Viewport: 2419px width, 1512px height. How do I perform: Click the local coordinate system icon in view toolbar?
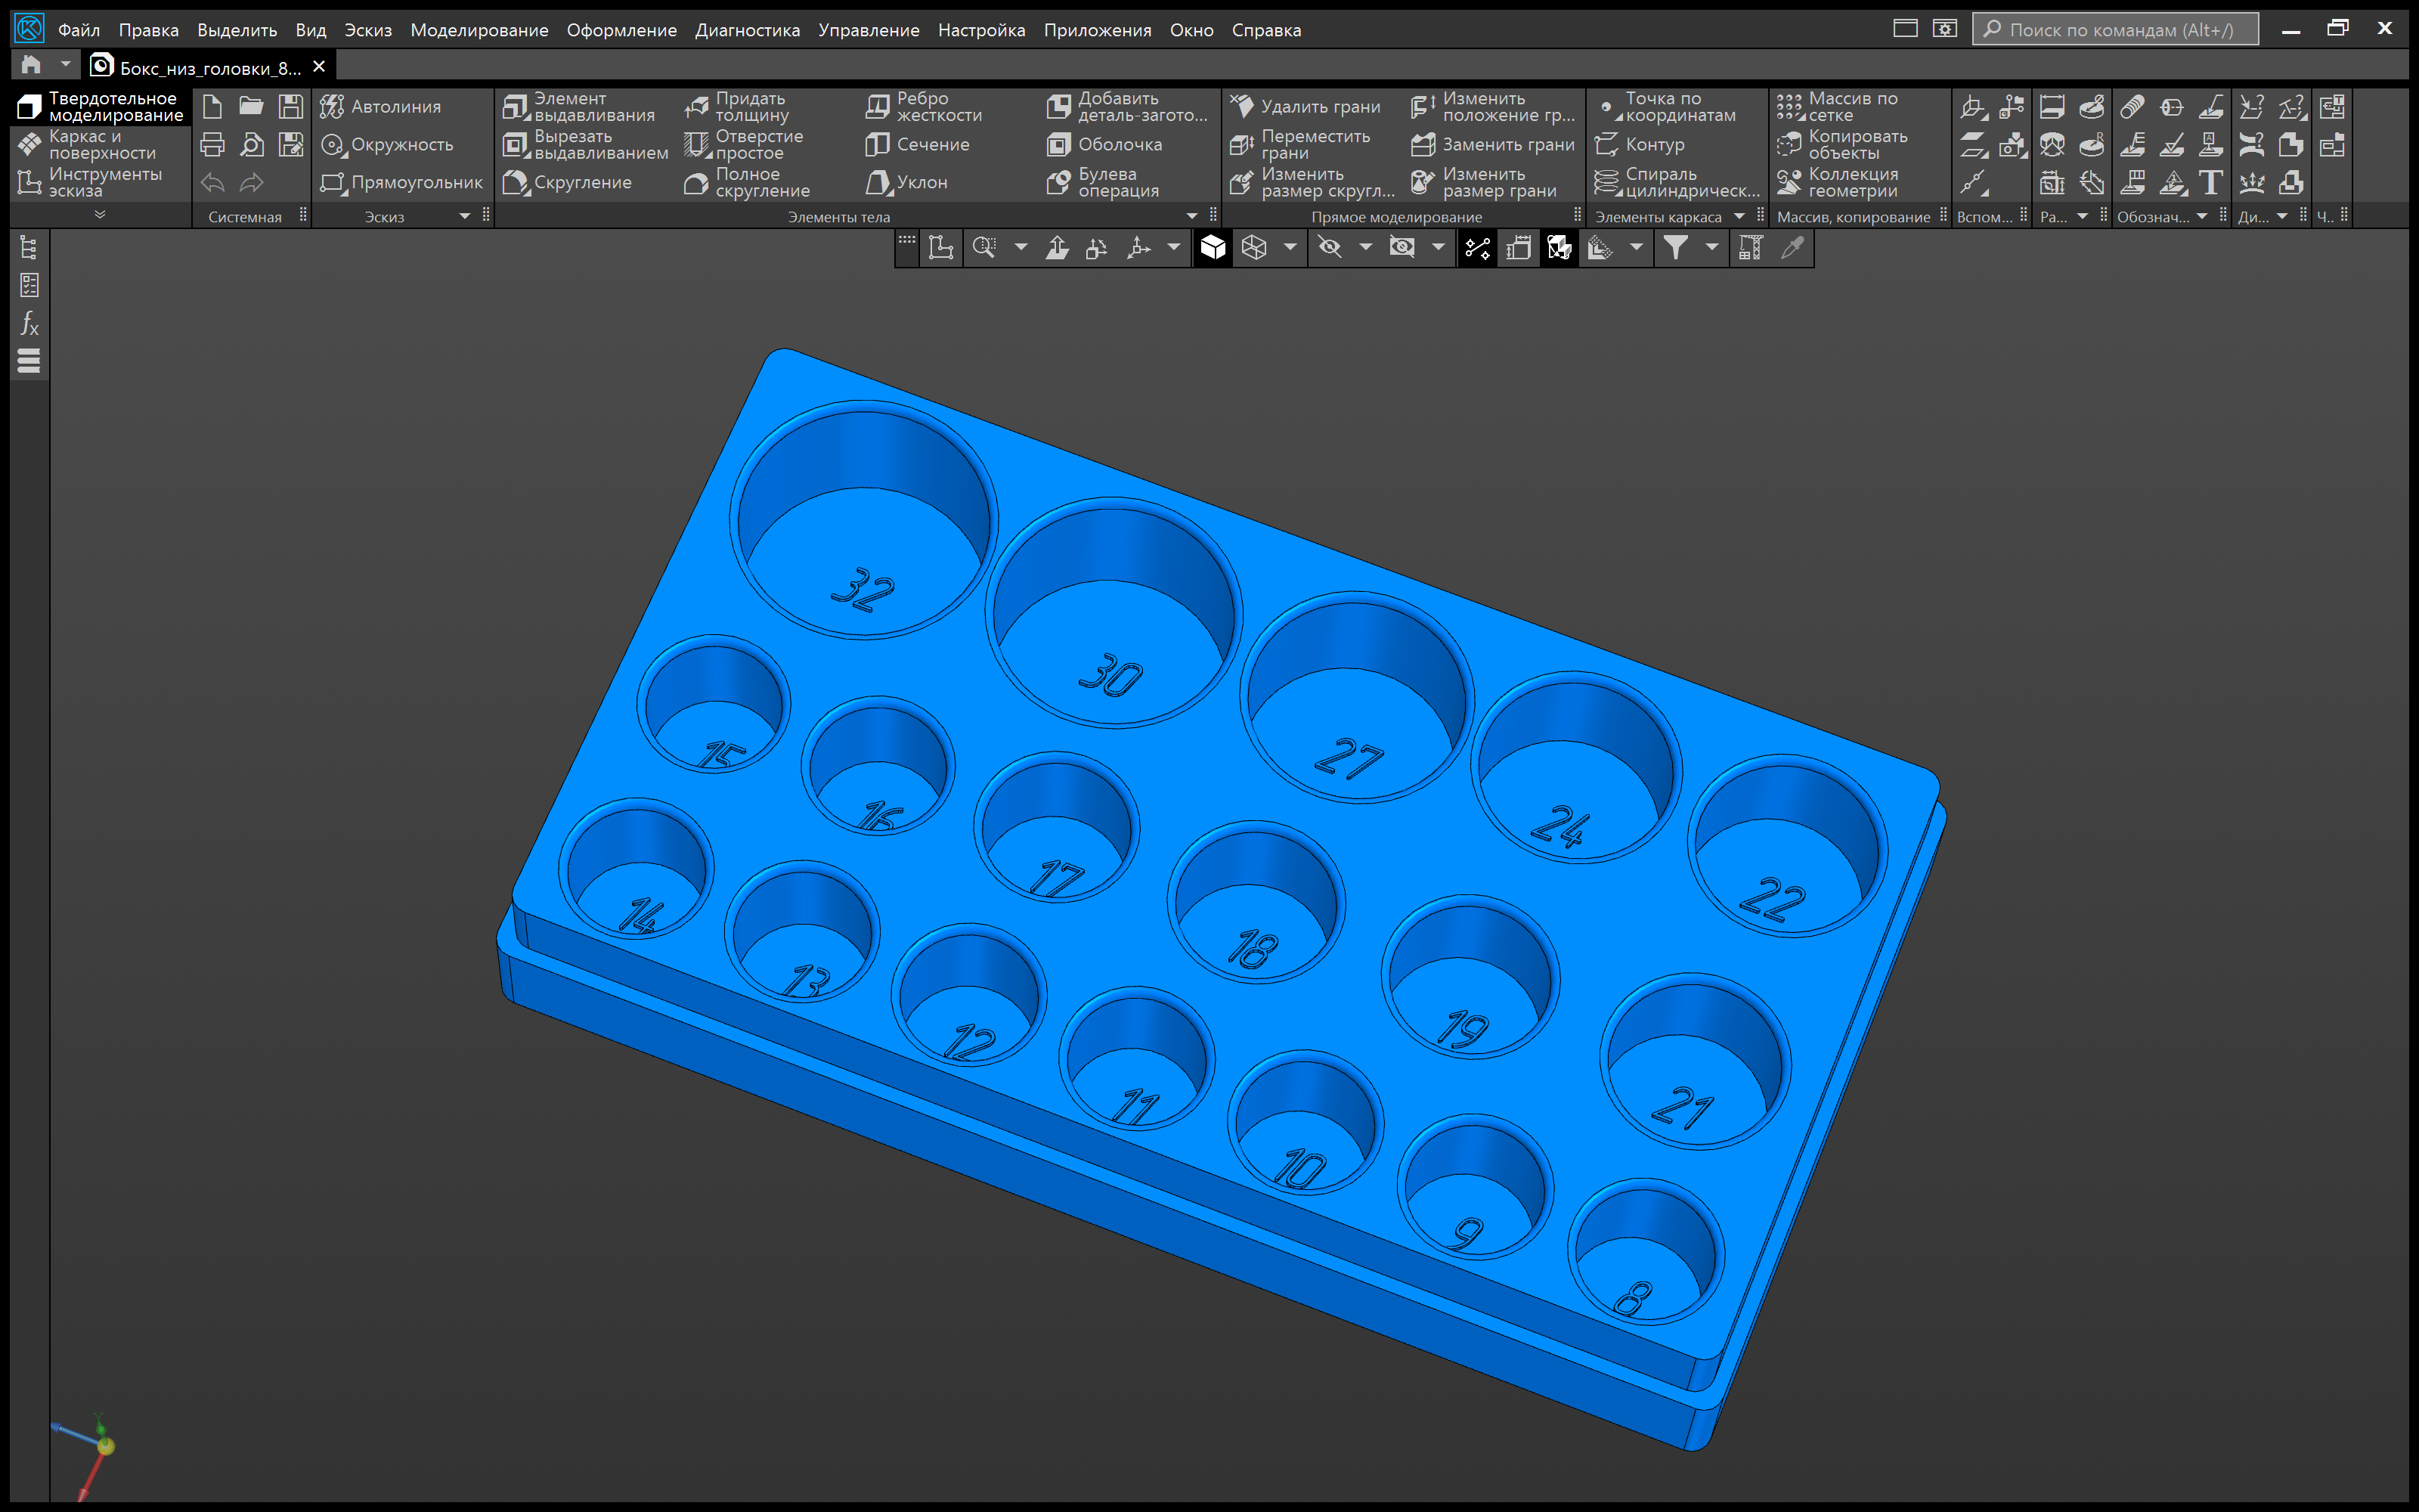[1138, 247]
